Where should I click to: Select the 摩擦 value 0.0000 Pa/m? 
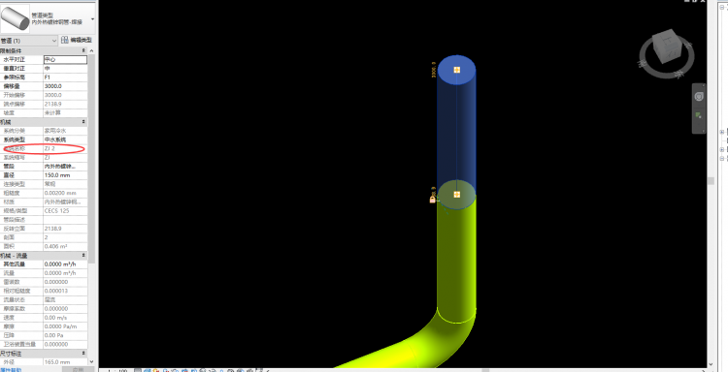click(x=65, y=326)
